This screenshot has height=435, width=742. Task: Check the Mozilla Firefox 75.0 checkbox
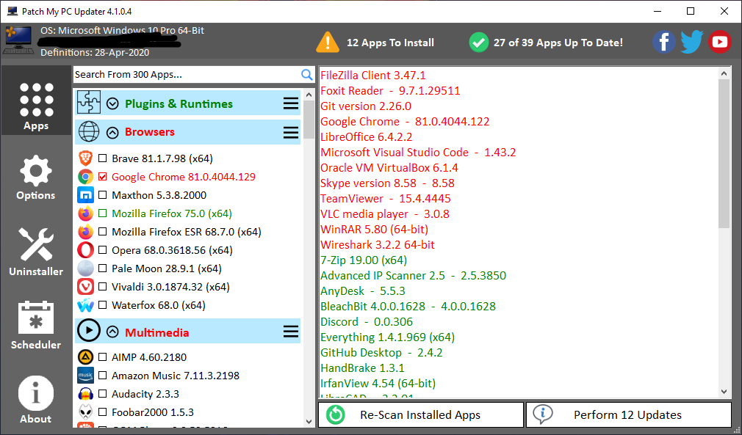pos(102,213)
